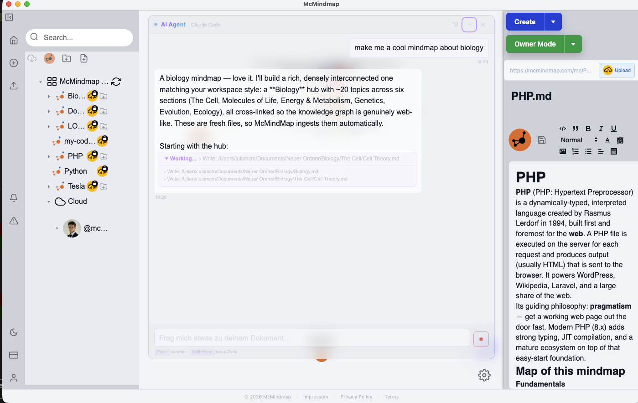Screen dimensions: 638x403
Task: Go to Home in the sidebar
Action: 14,40
